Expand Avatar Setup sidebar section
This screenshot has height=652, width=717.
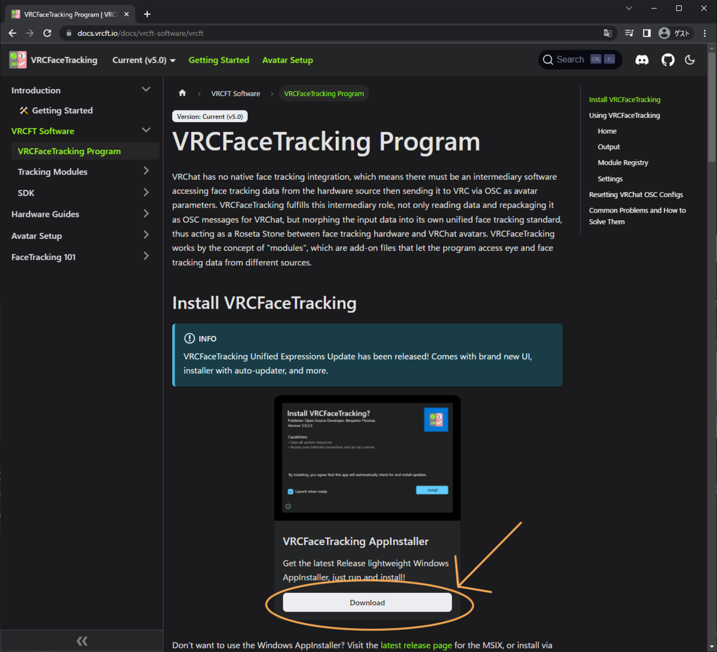(x=146, y=235)
